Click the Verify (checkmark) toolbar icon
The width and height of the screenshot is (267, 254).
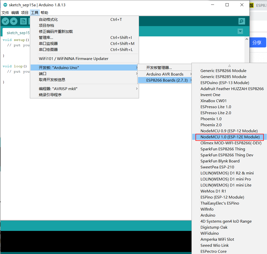coord(5,21)
